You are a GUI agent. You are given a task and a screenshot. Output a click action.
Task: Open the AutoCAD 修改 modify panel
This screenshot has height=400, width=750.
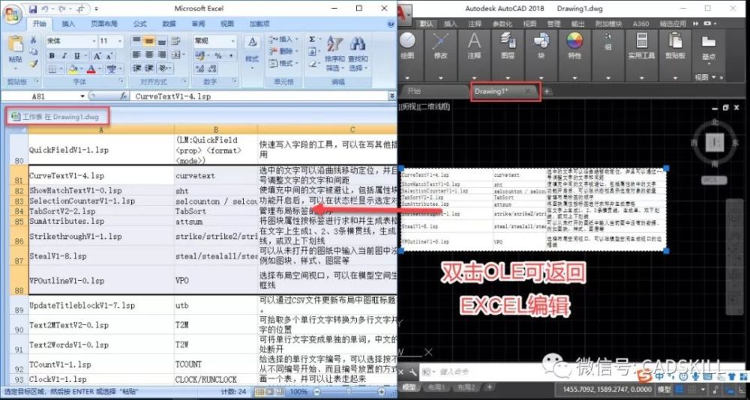(440, 46)
